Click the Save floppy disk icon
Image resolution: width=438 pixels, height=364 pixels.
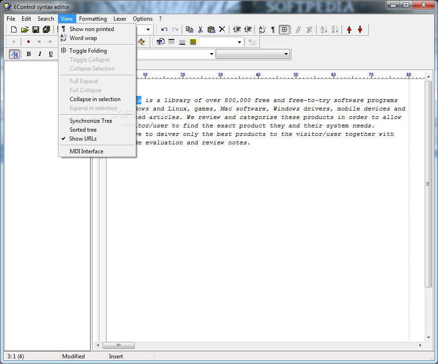pos(36,29)
